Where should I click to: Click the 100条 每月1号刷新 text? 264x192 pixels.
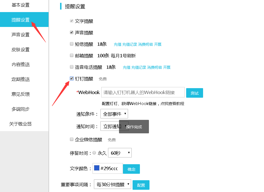tap(116, 56)
